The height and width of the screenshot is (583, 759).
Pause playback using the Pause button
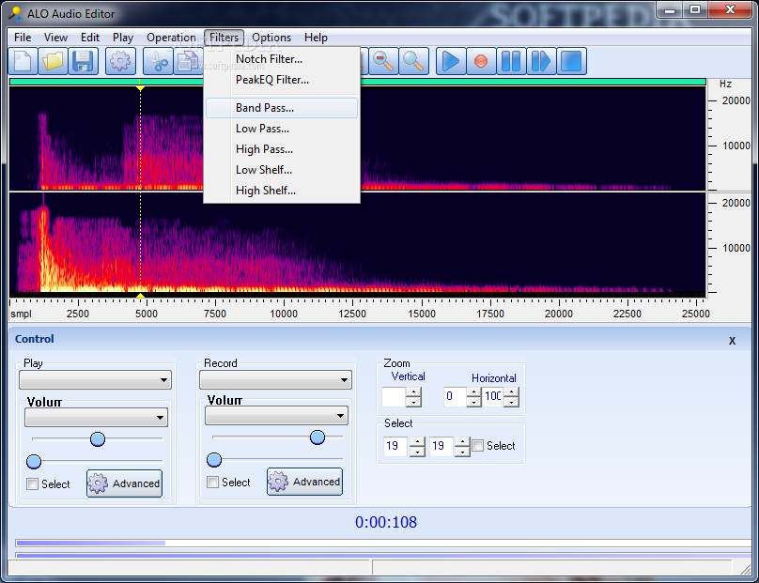click(511, 61)
